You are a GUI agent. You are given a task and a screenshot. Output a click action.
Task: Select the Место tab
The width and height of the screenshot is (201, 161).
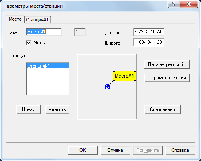[x=15, y=19]
